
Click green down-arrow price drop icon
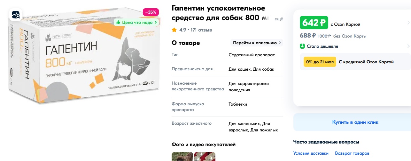coord(302,46)
